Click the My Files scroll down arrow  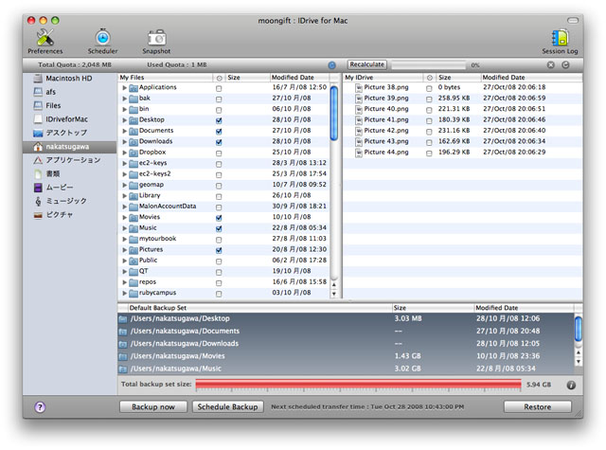pyautogui.click(x=334, y=294)
